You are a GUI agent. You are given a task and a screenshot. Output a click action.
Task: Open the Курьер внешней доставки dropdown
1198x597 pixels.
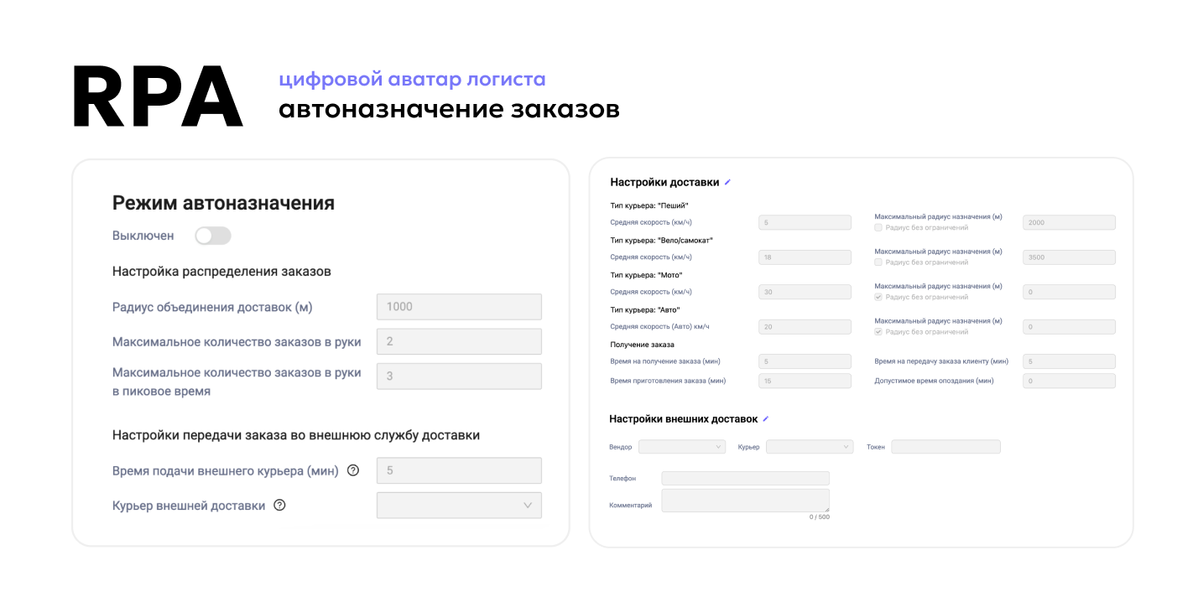point(459,505)
